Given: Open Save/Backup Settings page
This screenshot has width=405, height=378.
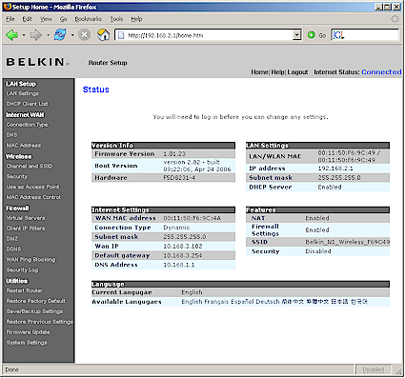Looking at the screenshot, I should pyautogui.click(x=34, y=311).
